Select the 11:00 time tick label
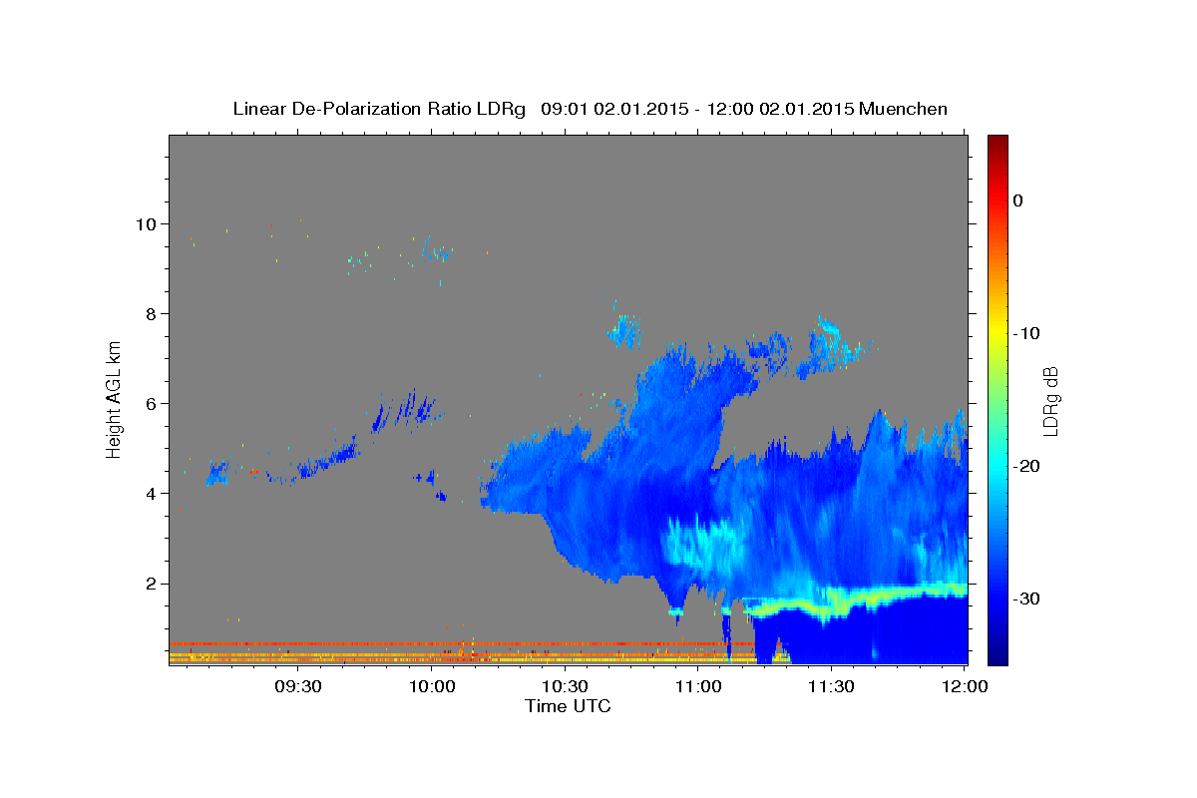Image resolution: width=1197 pixels, height=798 pixels. click(697, 686)
